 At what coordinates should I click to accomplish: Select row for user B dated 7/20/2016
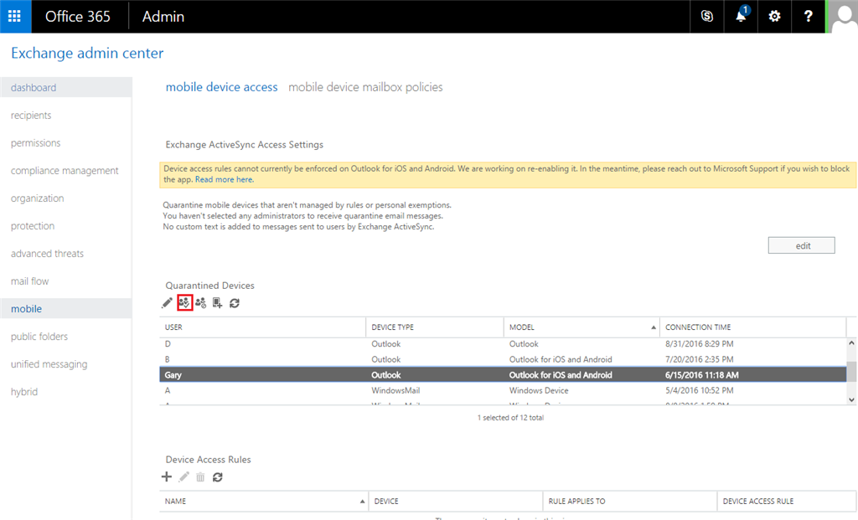503,359
